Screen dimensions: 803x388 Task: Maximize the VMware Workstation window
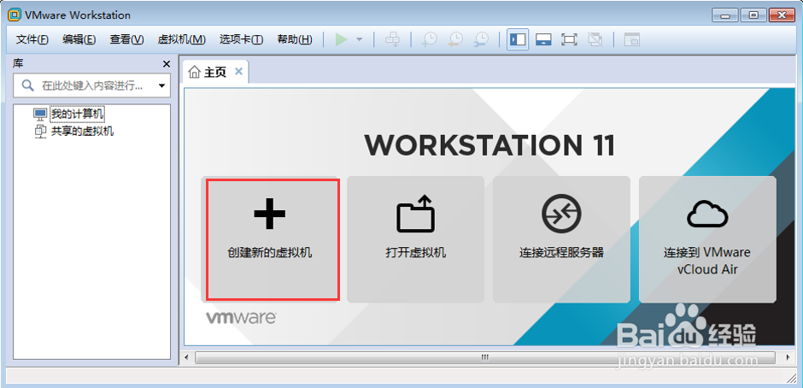753,15
